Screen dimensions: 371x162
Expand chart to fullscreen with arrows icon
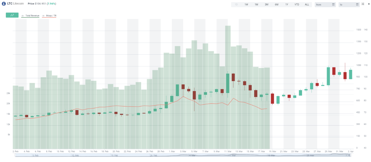click(x=363, y=4)
